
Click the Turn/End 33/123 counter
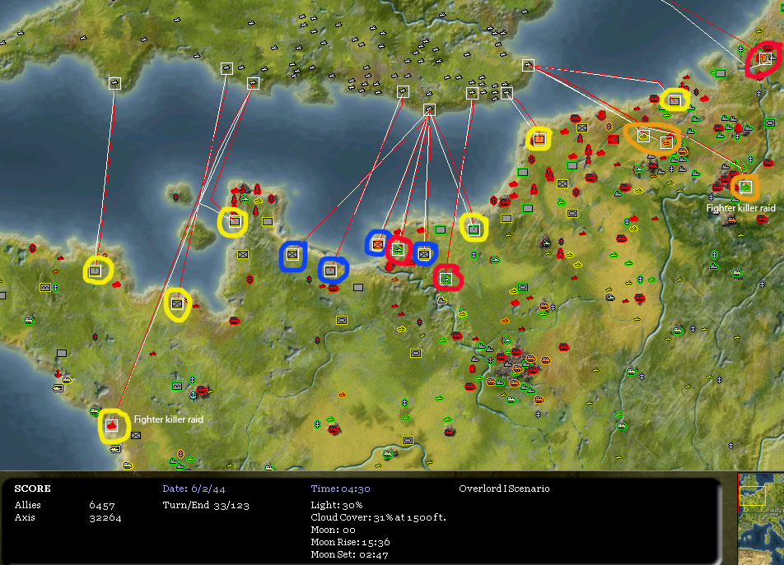(x=206, y=505)
